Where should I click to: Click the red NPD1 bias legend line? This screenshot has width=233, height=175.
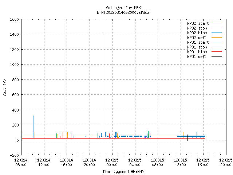pyautogui.click(x=217, y=52)
